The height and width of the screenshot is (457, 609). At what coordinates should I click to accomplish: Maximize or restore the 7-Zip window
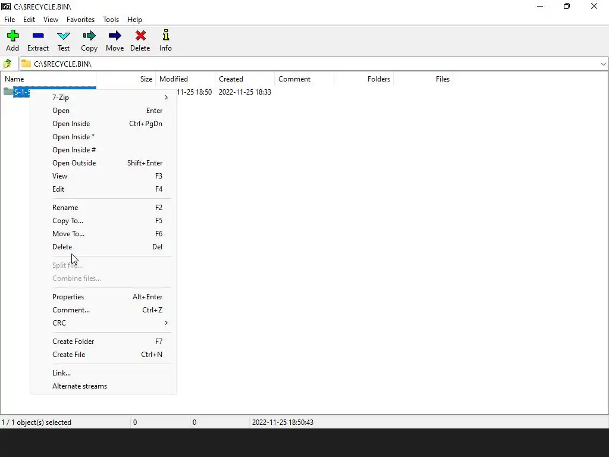(567, 6)
